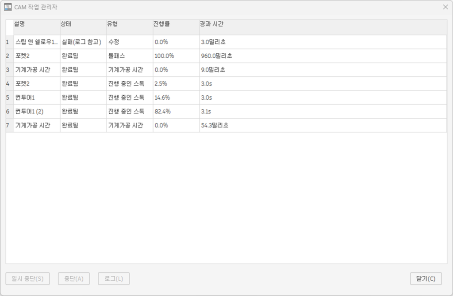
Task: Click the 로그(L) button
Action: tap(114, 279)
